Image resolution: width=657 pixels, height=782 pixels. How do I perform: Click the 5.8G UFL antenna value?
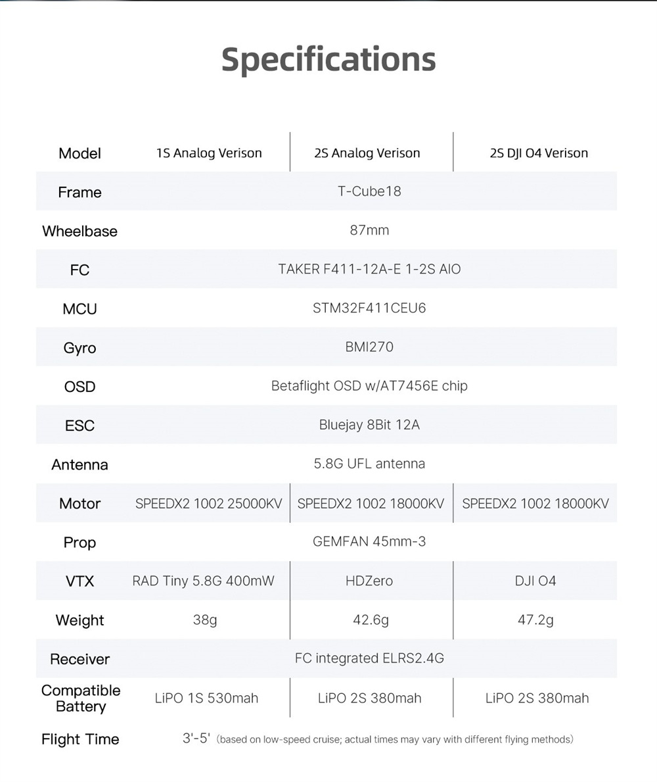pos(369,464)
